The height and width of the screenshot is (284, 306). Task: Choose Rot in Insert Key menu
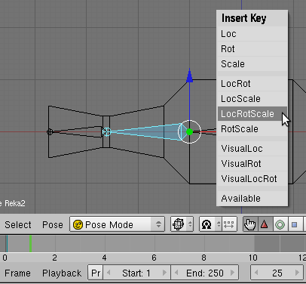click(x=252, y=49)
